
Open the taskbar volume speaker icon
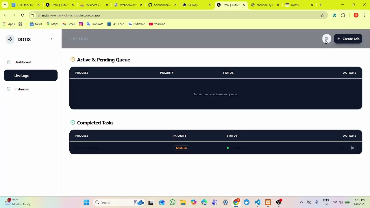pos(341,202)
